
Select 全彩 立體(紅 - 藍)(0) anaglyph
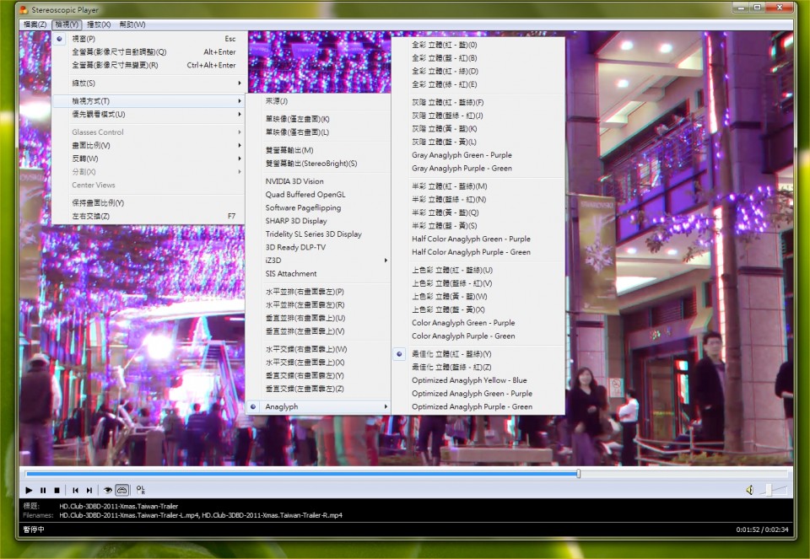(478, 45)
